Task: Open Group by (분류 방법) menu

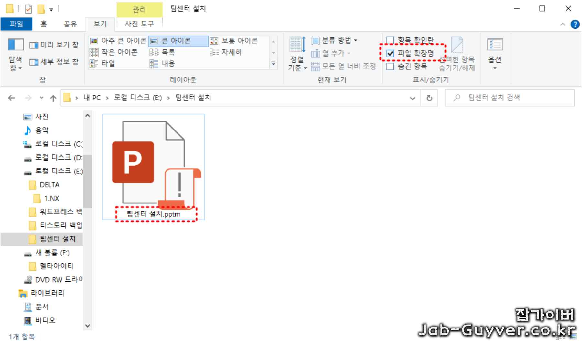Action: click(334, 40)
